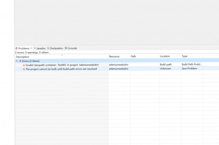The height and width of the screenshot is (145, 219).
Task: Collapse the Errors (2 items) group
Action: point(17,61)
